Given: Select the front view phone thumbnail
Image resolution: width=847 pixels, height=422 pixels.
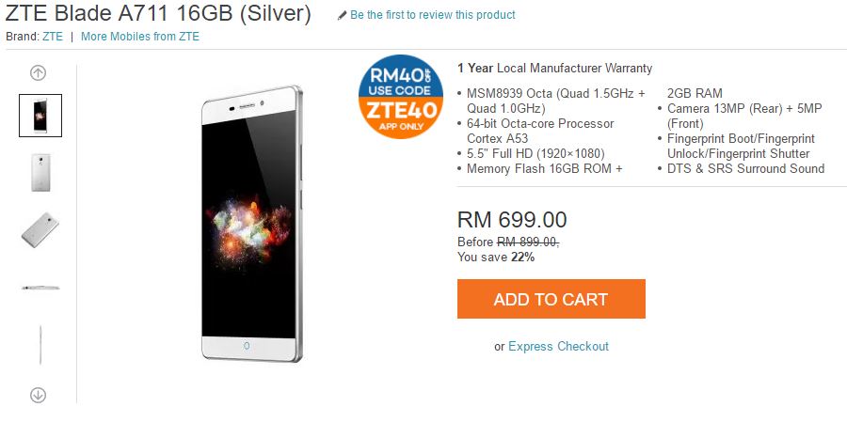Looking at the screenshot, I should point(40,116).
